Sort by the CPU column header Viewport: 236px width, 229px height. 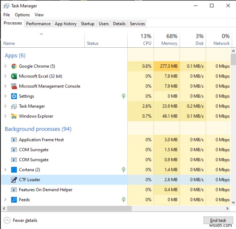tap(140, 40)
